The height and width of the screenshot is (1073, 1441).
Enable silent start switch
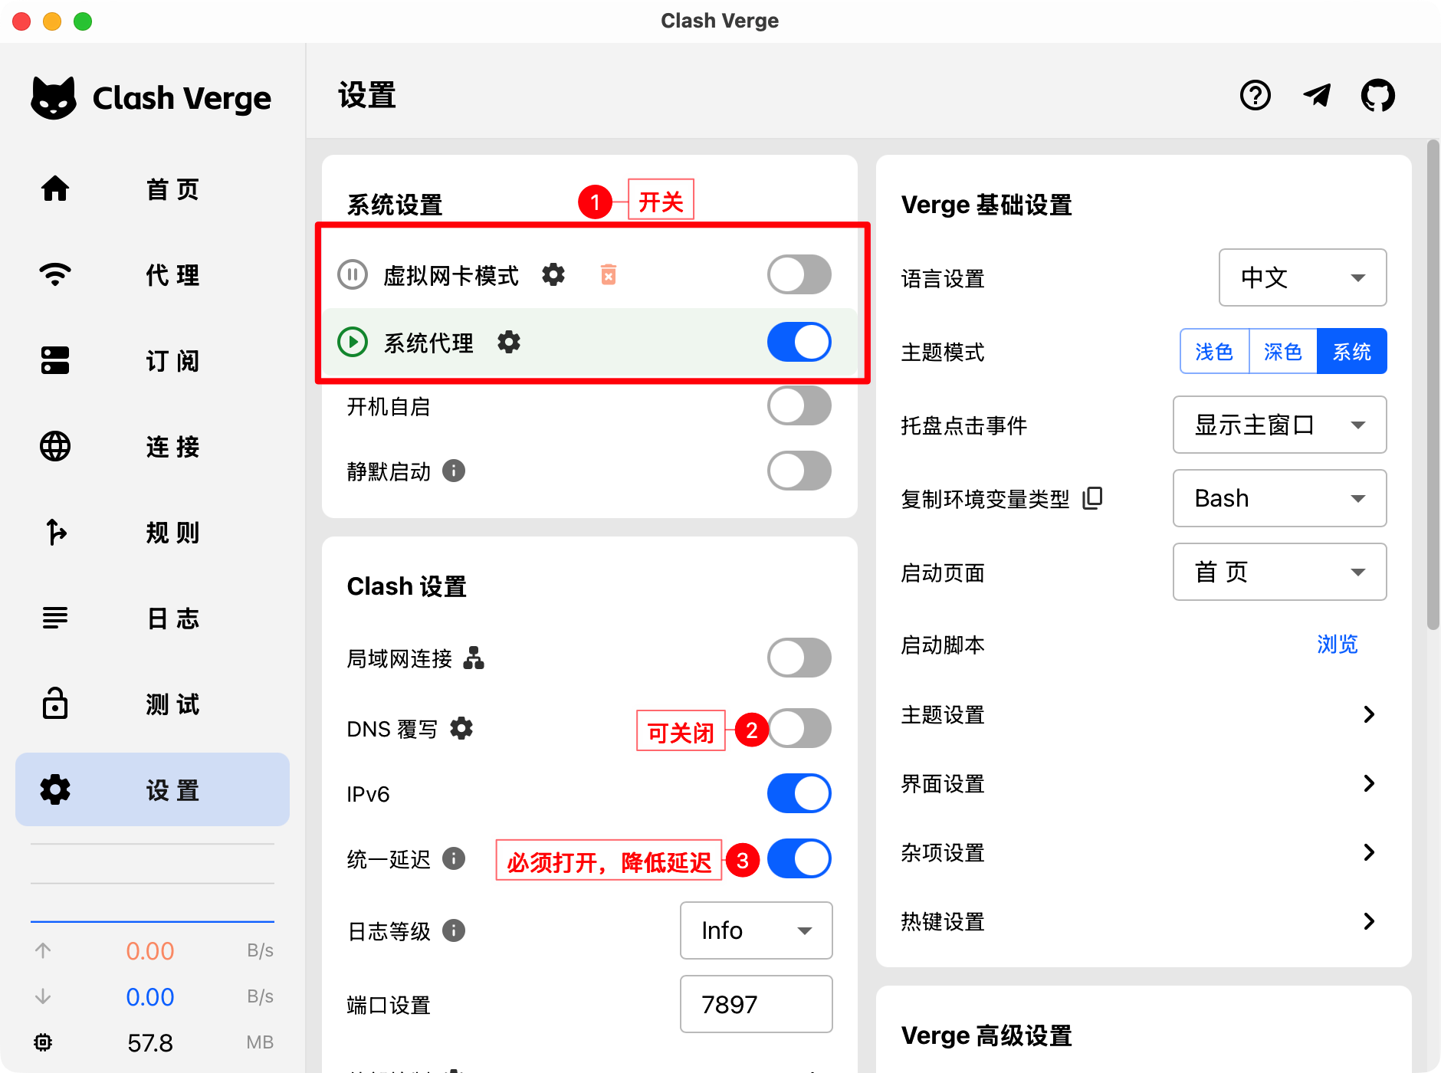tap(799, 471)
